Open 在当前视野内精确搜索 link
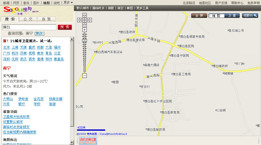The height and width of the screenshot is (145, 261). (x=20, y=132)
